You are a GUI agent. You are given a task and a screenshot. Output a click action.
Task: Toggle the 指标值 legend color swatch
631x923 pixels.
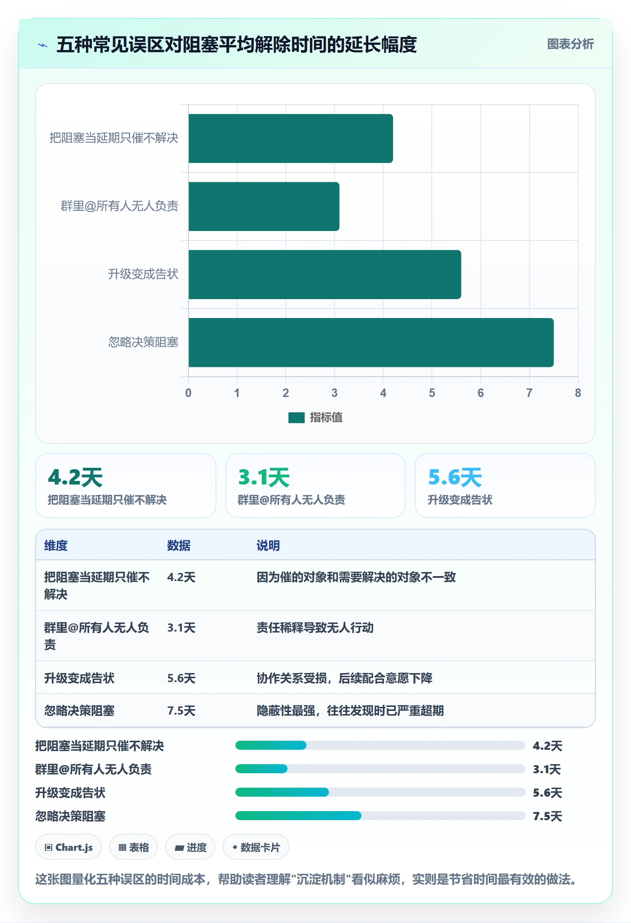(x=297, y=418)
